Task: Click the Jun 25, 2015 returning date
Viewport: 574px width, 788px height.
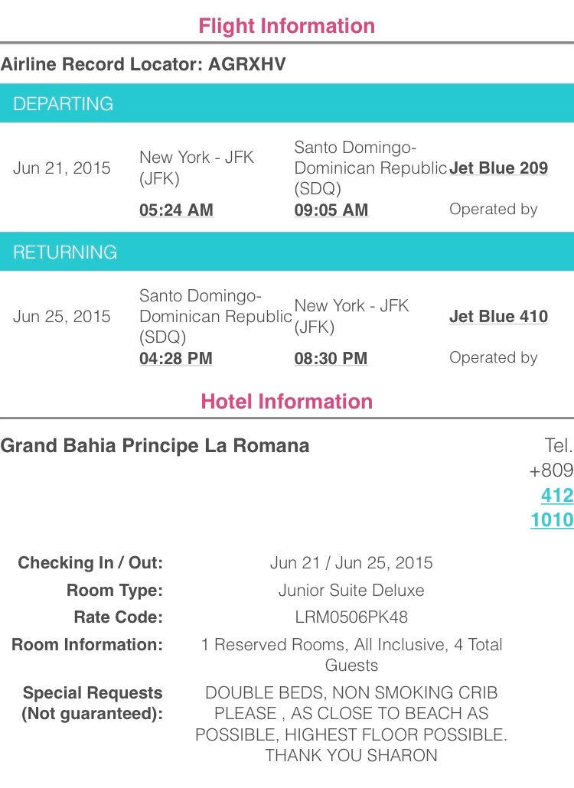Action: point(62,317)
